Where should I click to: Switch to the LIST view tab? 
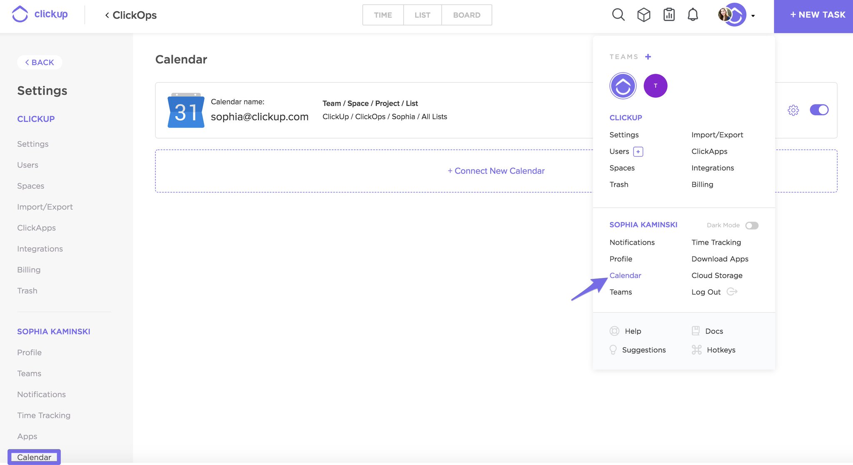[x=422, y=15]
